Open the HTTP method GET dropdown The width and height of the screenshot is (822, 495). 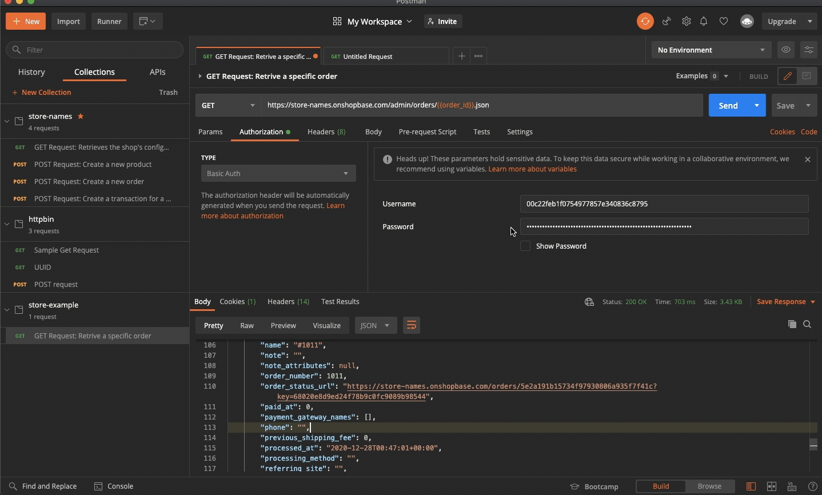tap(229, 105)
